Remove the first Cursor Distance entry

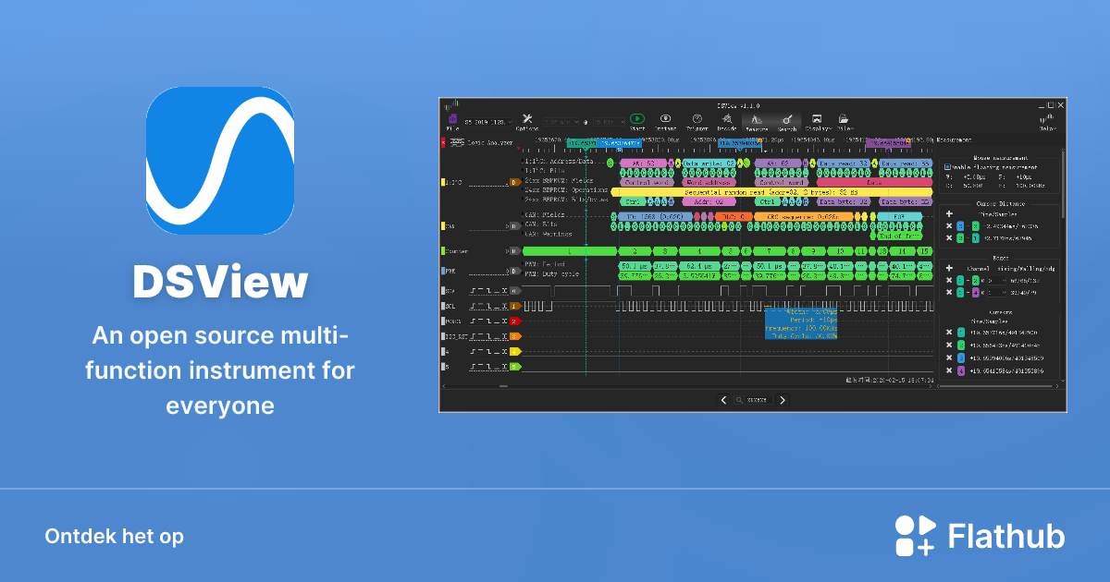point(948,225)
